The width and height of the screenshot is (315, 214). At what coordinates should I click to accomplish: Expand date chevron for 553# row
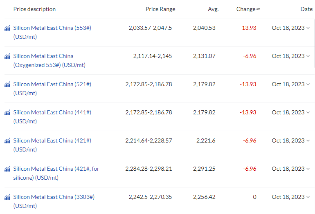click(x=308, y=28)
